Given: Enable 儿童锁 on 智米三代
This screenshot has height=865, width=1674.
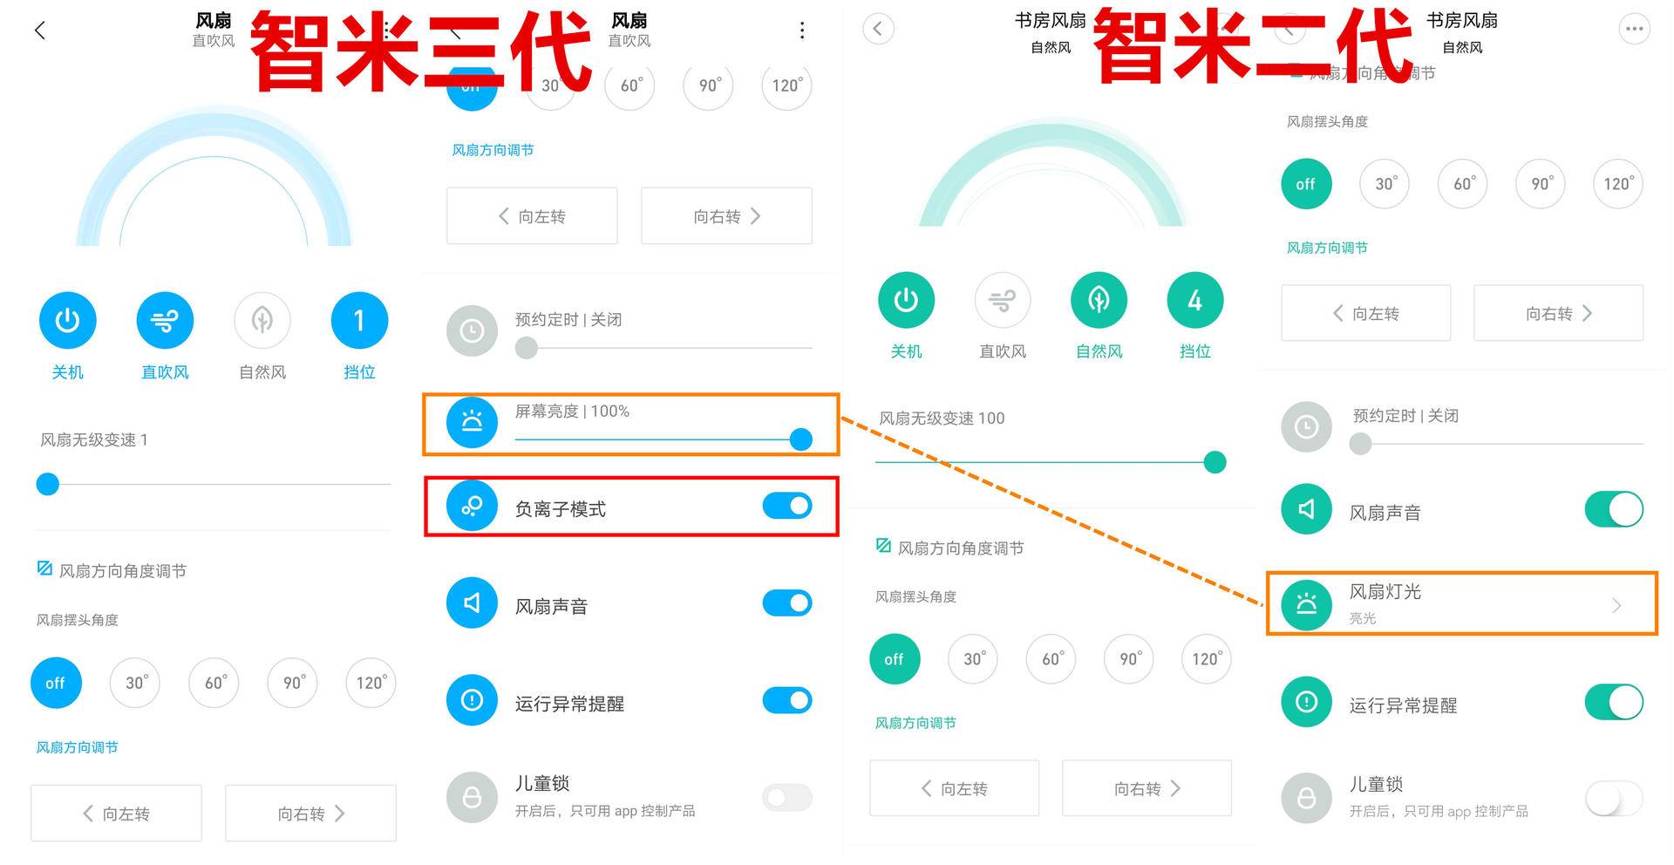Looking at the screenshot, I should (x=786, y=797).
